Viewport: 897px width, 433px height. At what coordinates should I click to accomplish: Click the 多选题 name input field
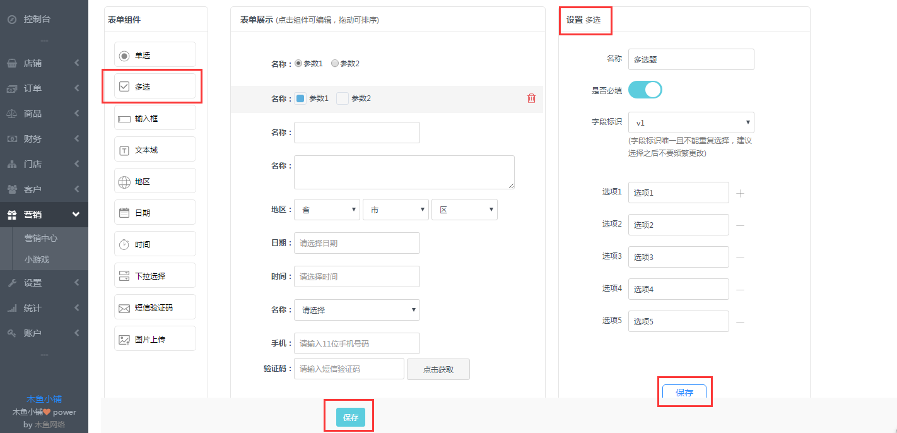click(691, 59)
